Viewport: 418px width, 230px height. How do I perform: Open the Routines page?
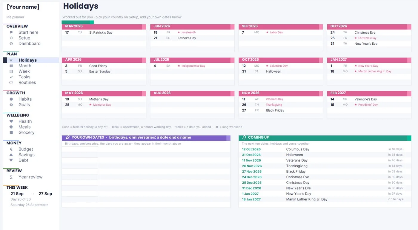[27, 82]
